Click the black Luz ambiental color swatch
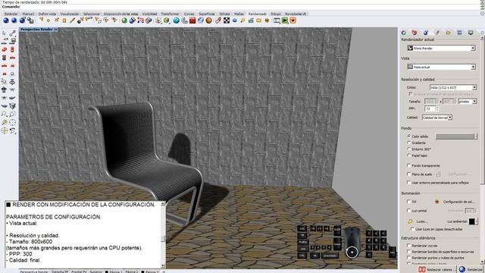This screenshot has width=485, height=273. click(x=471, y=221)
